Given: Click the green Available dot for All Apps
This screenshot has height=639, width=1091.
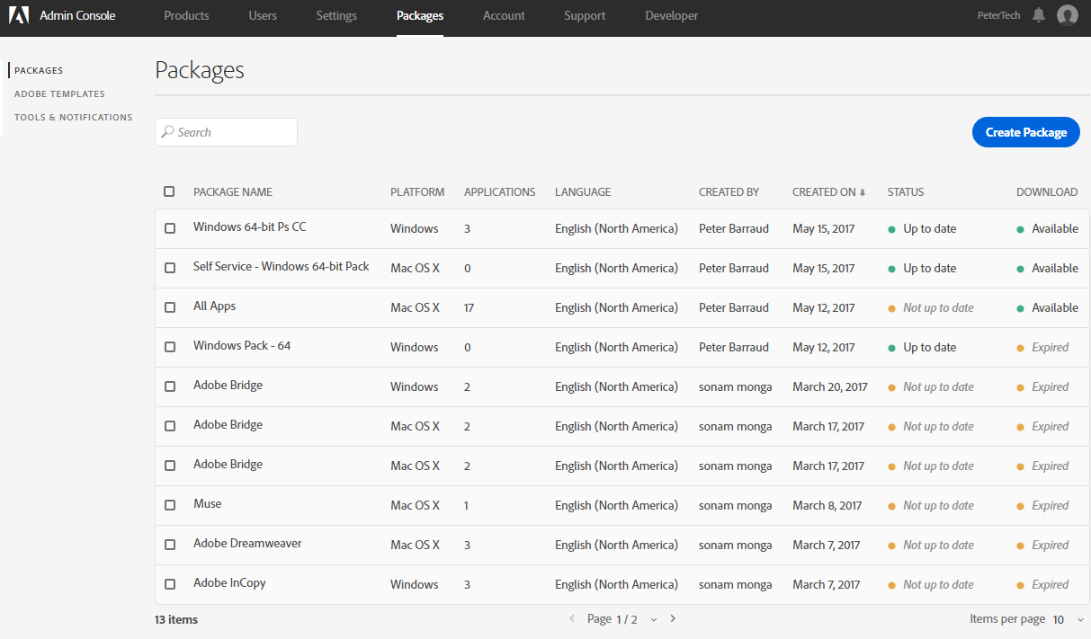Looking at the screenshot, I should (x=1020, y=307).
